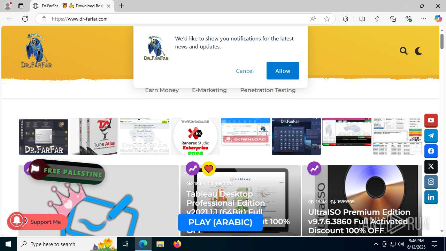Click the Dr.FarFar site logo

click(x=36, y=51)
